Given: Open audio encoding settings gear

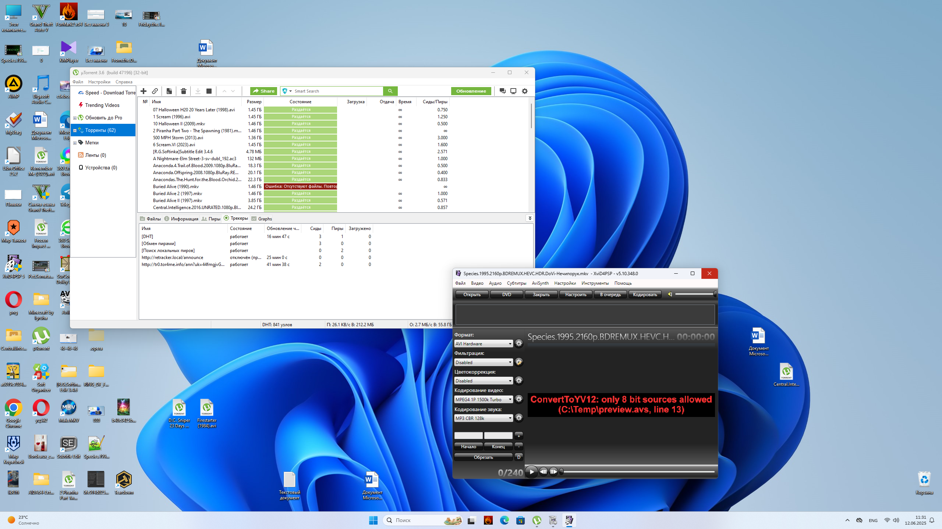Looking at the screenshot, I should [519, 418].
